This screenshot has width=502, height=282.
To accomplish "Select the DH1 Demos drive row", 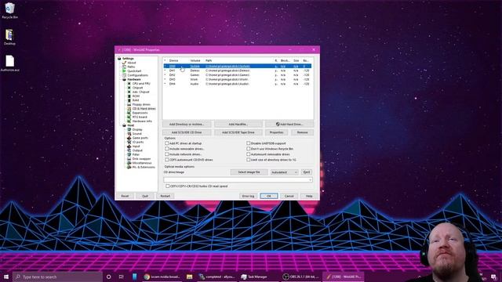I will pos(237,70).
